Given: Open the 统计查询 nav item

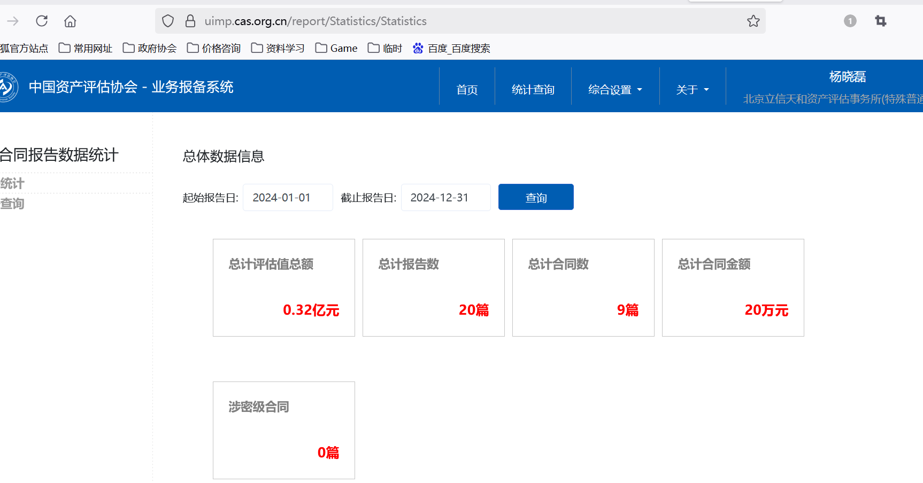Looking at the screenshot, I should [533, 90].
